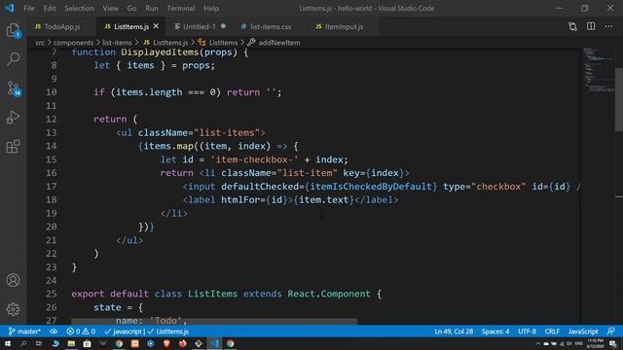Click the Windows taskbar search icon
The image size is (623, 350).
pyautogui.click(x=23, y=343)
